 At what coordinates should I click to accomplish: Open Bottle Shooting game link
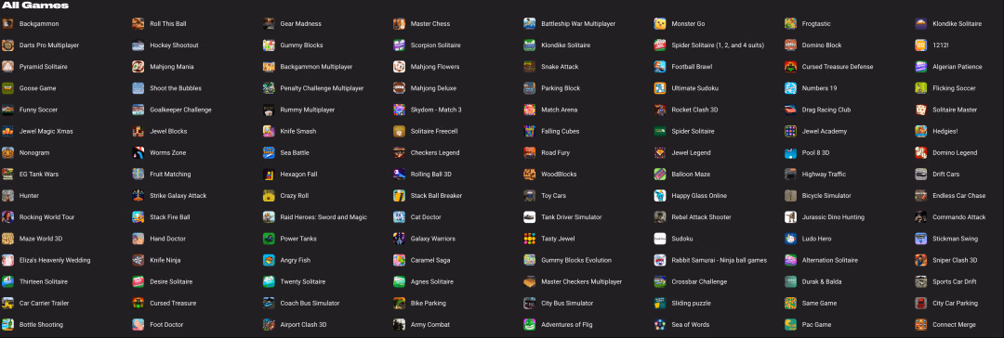point(41,325)
